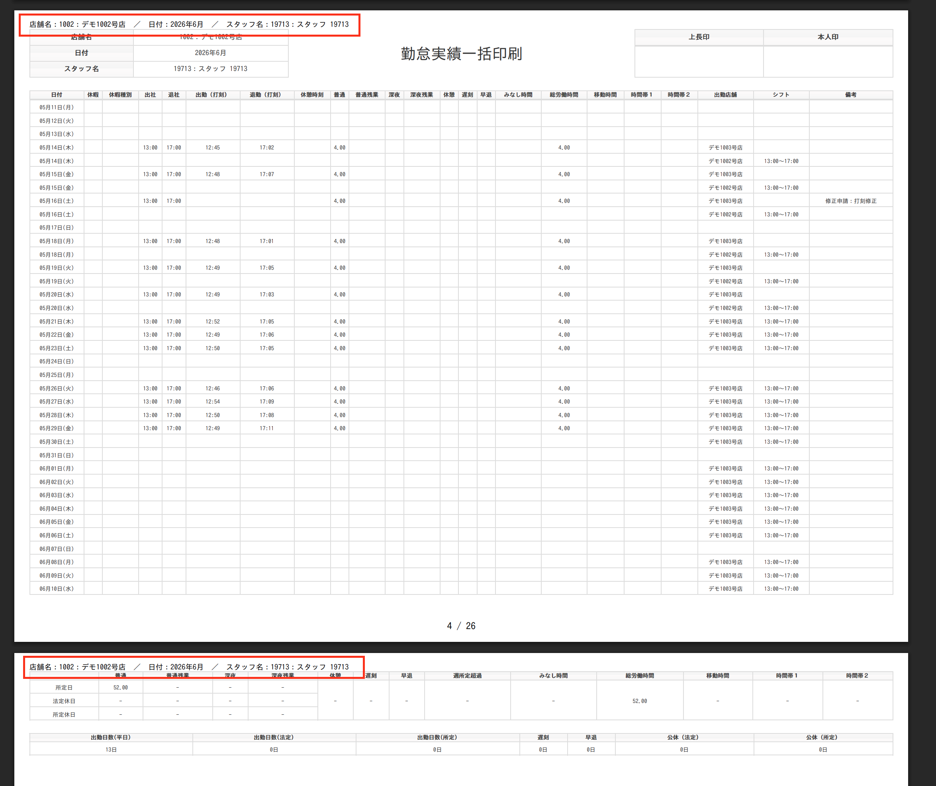Click the 05月17日(日) date row
Screen dimensions: 936x786
tap(461, 228)
